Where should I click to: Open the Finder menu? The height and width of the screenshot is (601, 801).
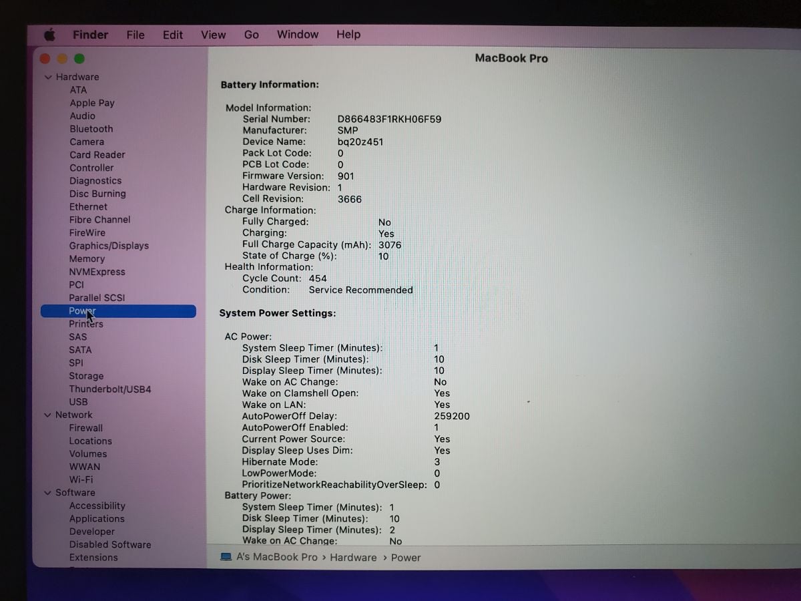coord(90,35)
